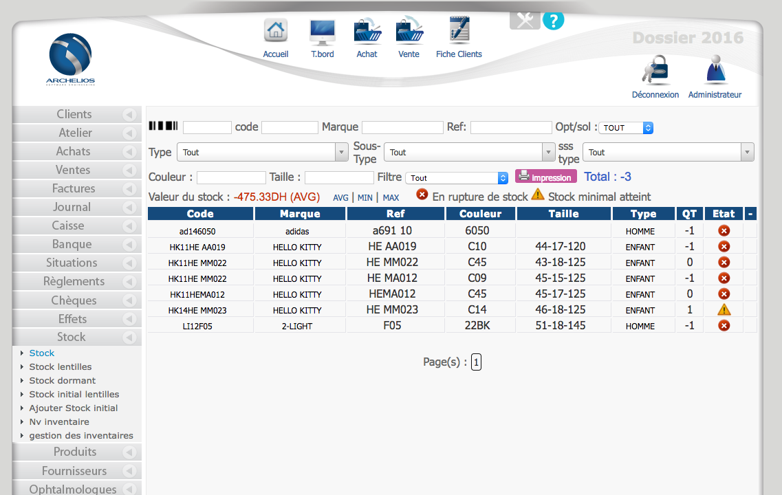Click the Déconnexion padlock icon
The image size is (782, 495).
pos(655,71)
